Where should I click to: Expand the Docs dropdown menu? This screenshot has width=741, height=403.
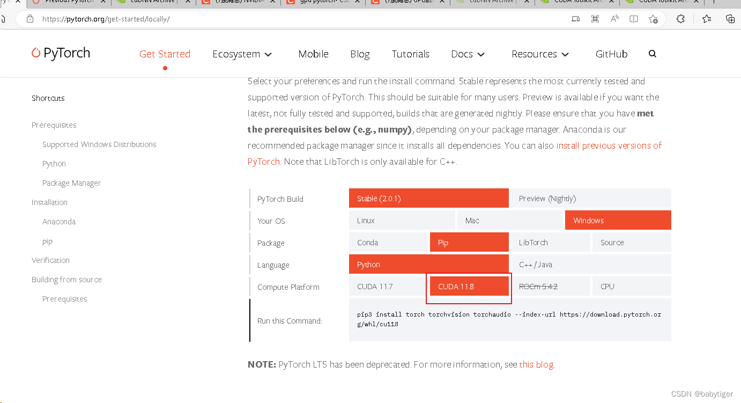[x=468, y=54]
